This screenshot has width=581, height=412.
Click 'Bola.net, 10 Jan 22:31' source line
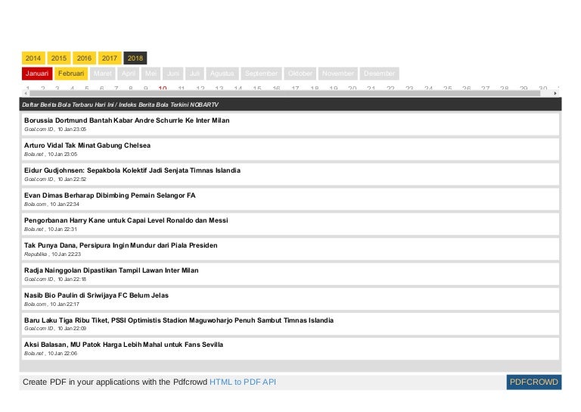coord(51,229)
